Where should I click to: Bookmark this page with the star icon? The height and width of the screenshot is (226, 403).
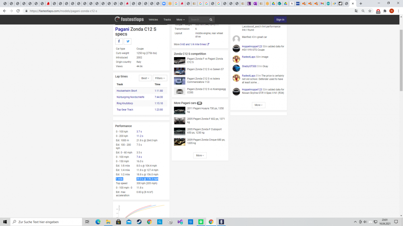click(370, 11)
